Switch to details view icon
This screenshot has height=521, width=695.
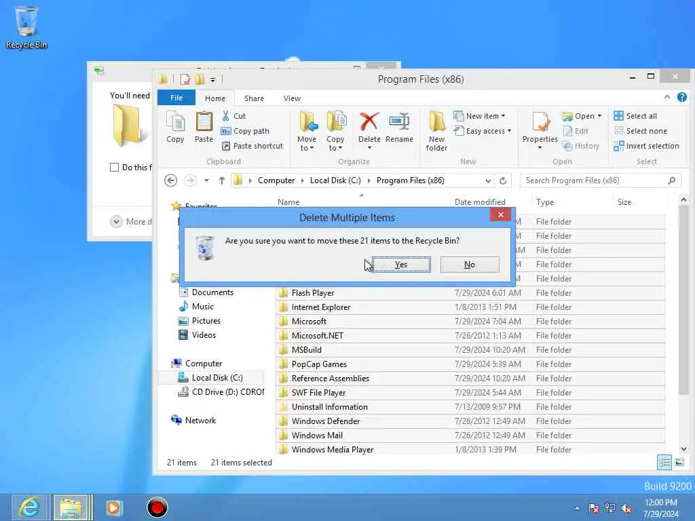pyautogui.click(x=664, y=463)
